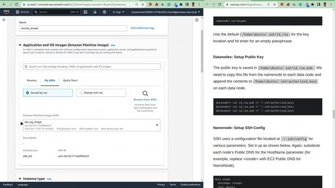Click the x86_64 architecture value

coord(27,156)
